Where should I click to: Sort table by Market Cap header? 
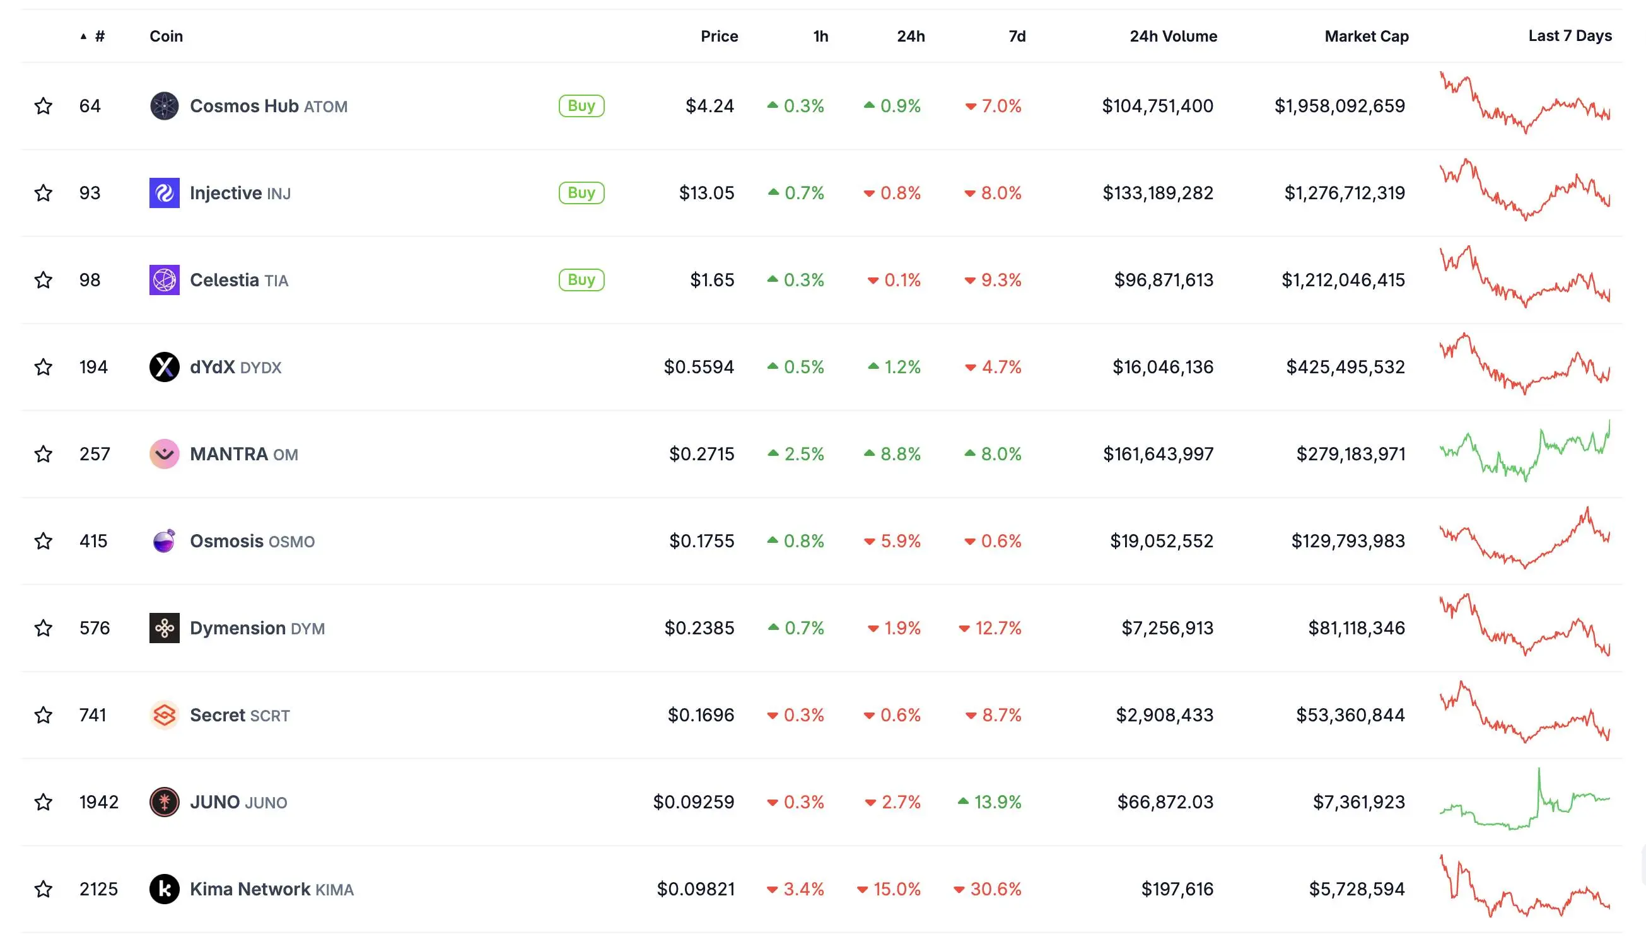[x=1366, y=36]
